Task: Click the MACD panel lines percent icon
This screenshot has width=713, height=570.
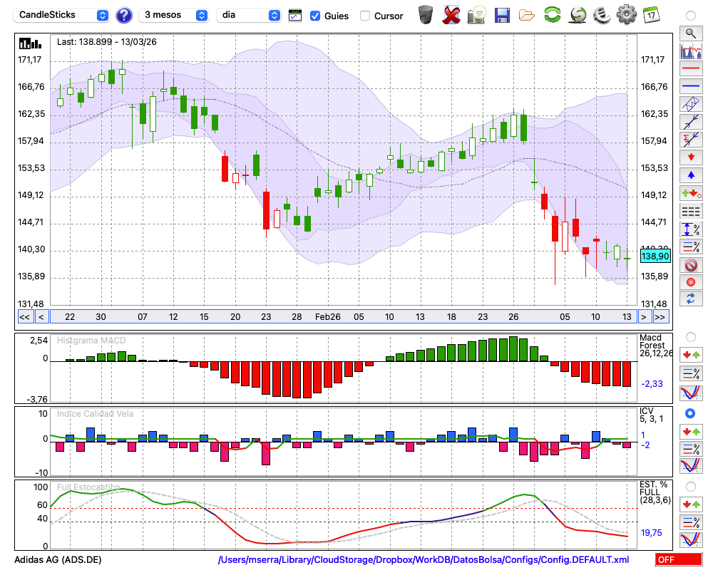Action: click(691, 373)
